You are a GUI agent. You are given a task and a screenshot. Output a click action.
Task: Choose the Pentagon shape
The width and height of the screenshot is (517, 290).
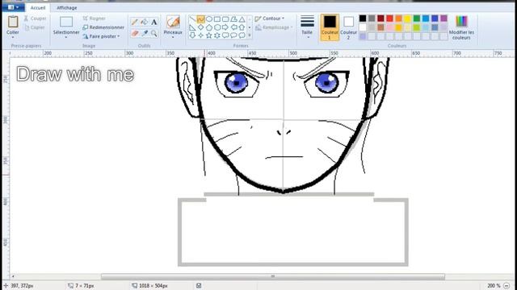pyautogui.click(x=208, y=27)
